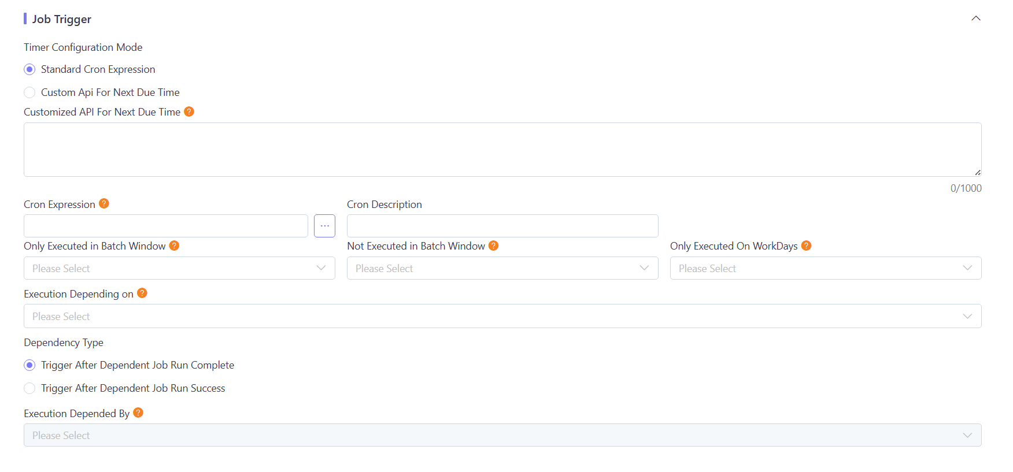Focus the Cron Description text field
The image size is (1013, 472).
502,226
